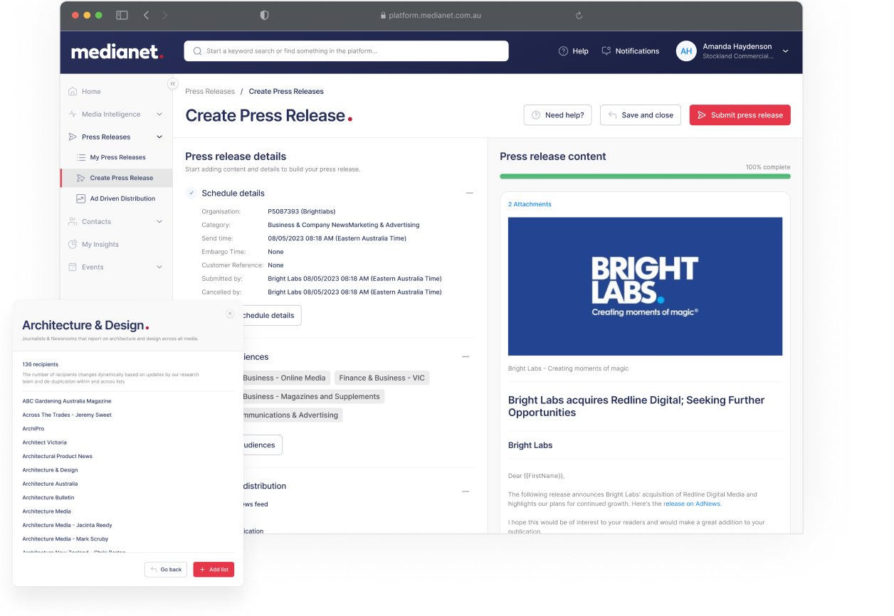Reload the page in the address bar

tap(579, 16)
